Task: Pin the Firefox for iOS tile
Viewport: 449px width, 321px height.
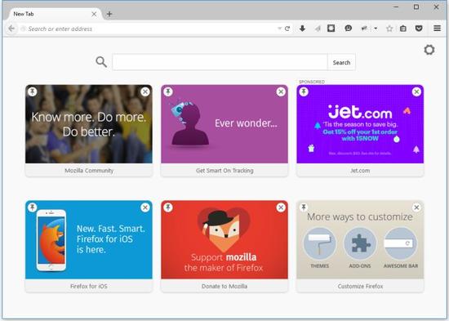Action: click(x=33, y=207)
